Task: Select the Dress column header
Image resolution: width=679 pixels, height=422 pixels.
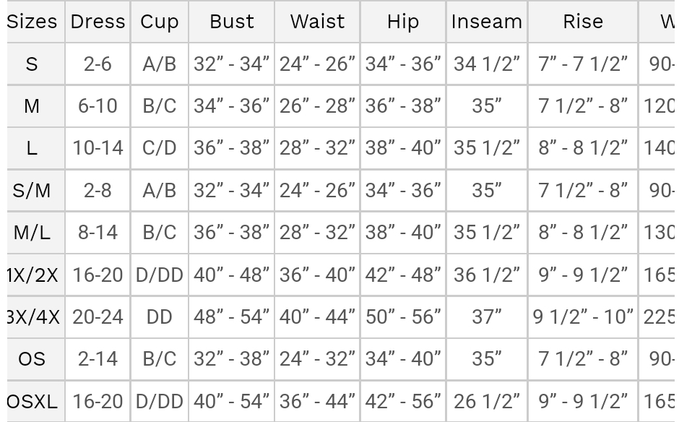Action: (x=98, y=22)
